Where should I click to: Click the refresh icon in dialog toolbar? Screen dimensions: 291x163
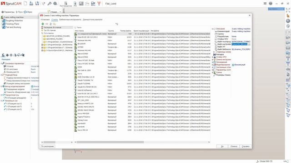pyautogui.click(x=50, y=24)
